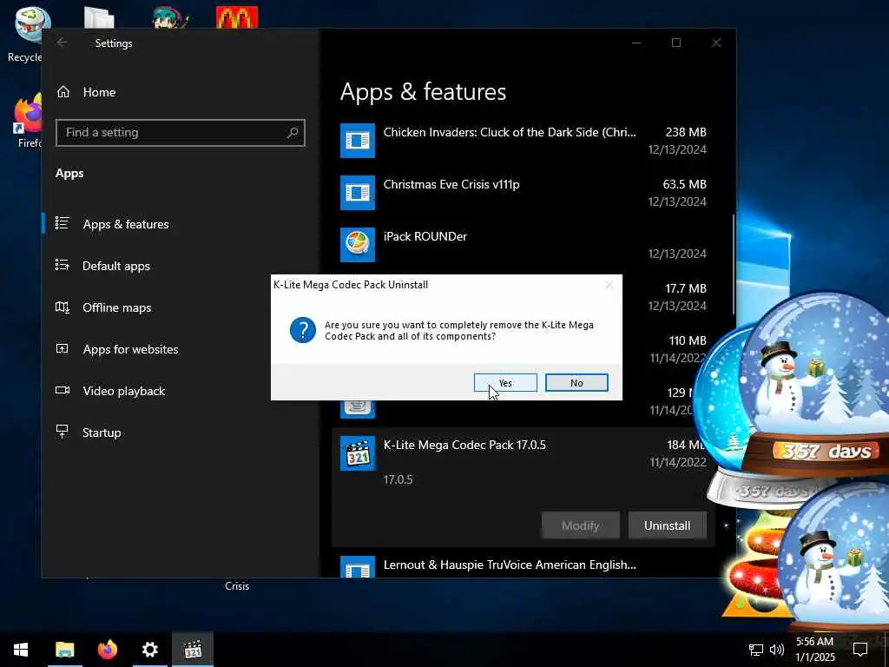The height and width of the screenshot is (667, 889).
Task: Cancel uninstall with the No button
Action: point(576,383)
